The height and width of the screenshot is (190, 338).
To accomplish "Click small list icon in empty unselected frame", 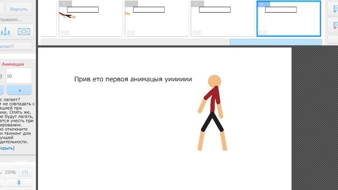I will click(x=197, y=33).
